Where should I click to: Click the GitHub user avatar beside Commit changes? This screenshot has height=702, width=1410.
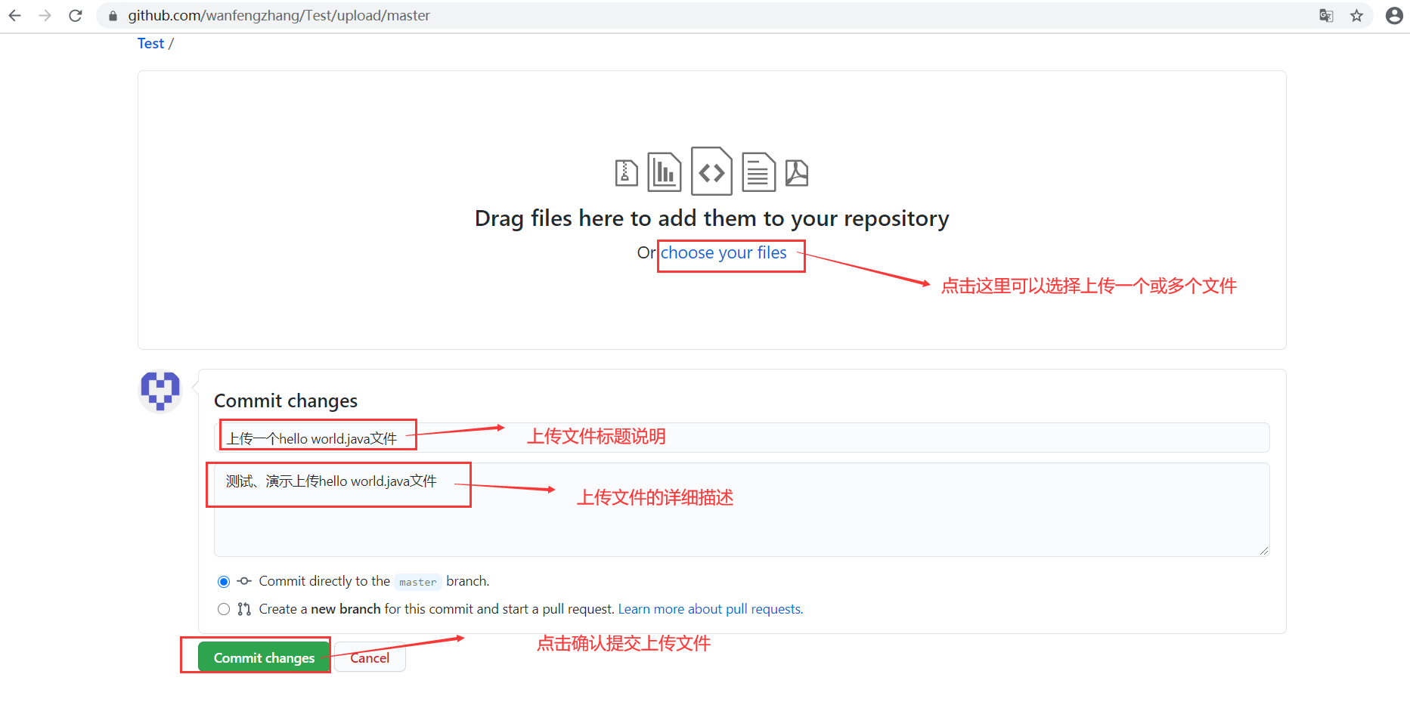coord(160,391)
